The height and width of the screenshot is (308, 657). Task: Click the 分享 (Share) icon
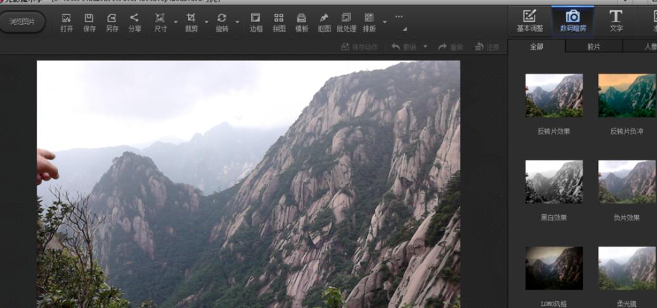(134, 18)
